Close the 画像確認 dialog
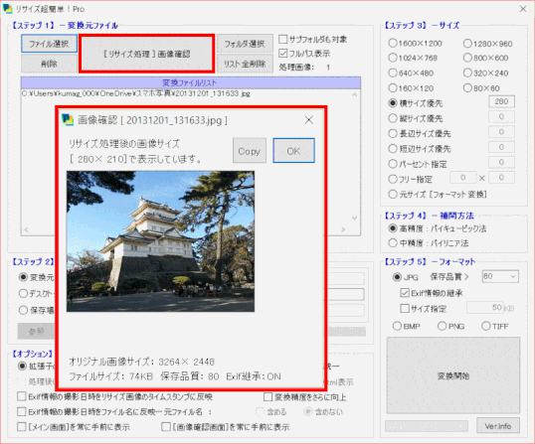The height and width of the screenshot is (444, 535). 309,120
